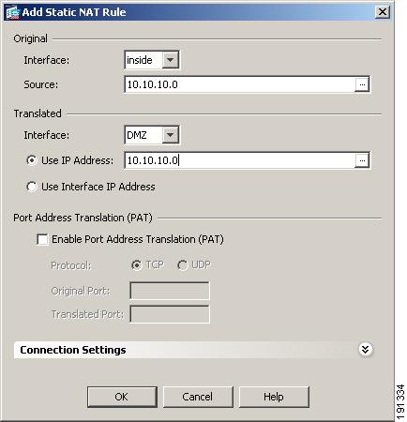Open the Source address browse ellipsis button
Image resolution: width=407 pixels, height=422 pixels.
362,84
